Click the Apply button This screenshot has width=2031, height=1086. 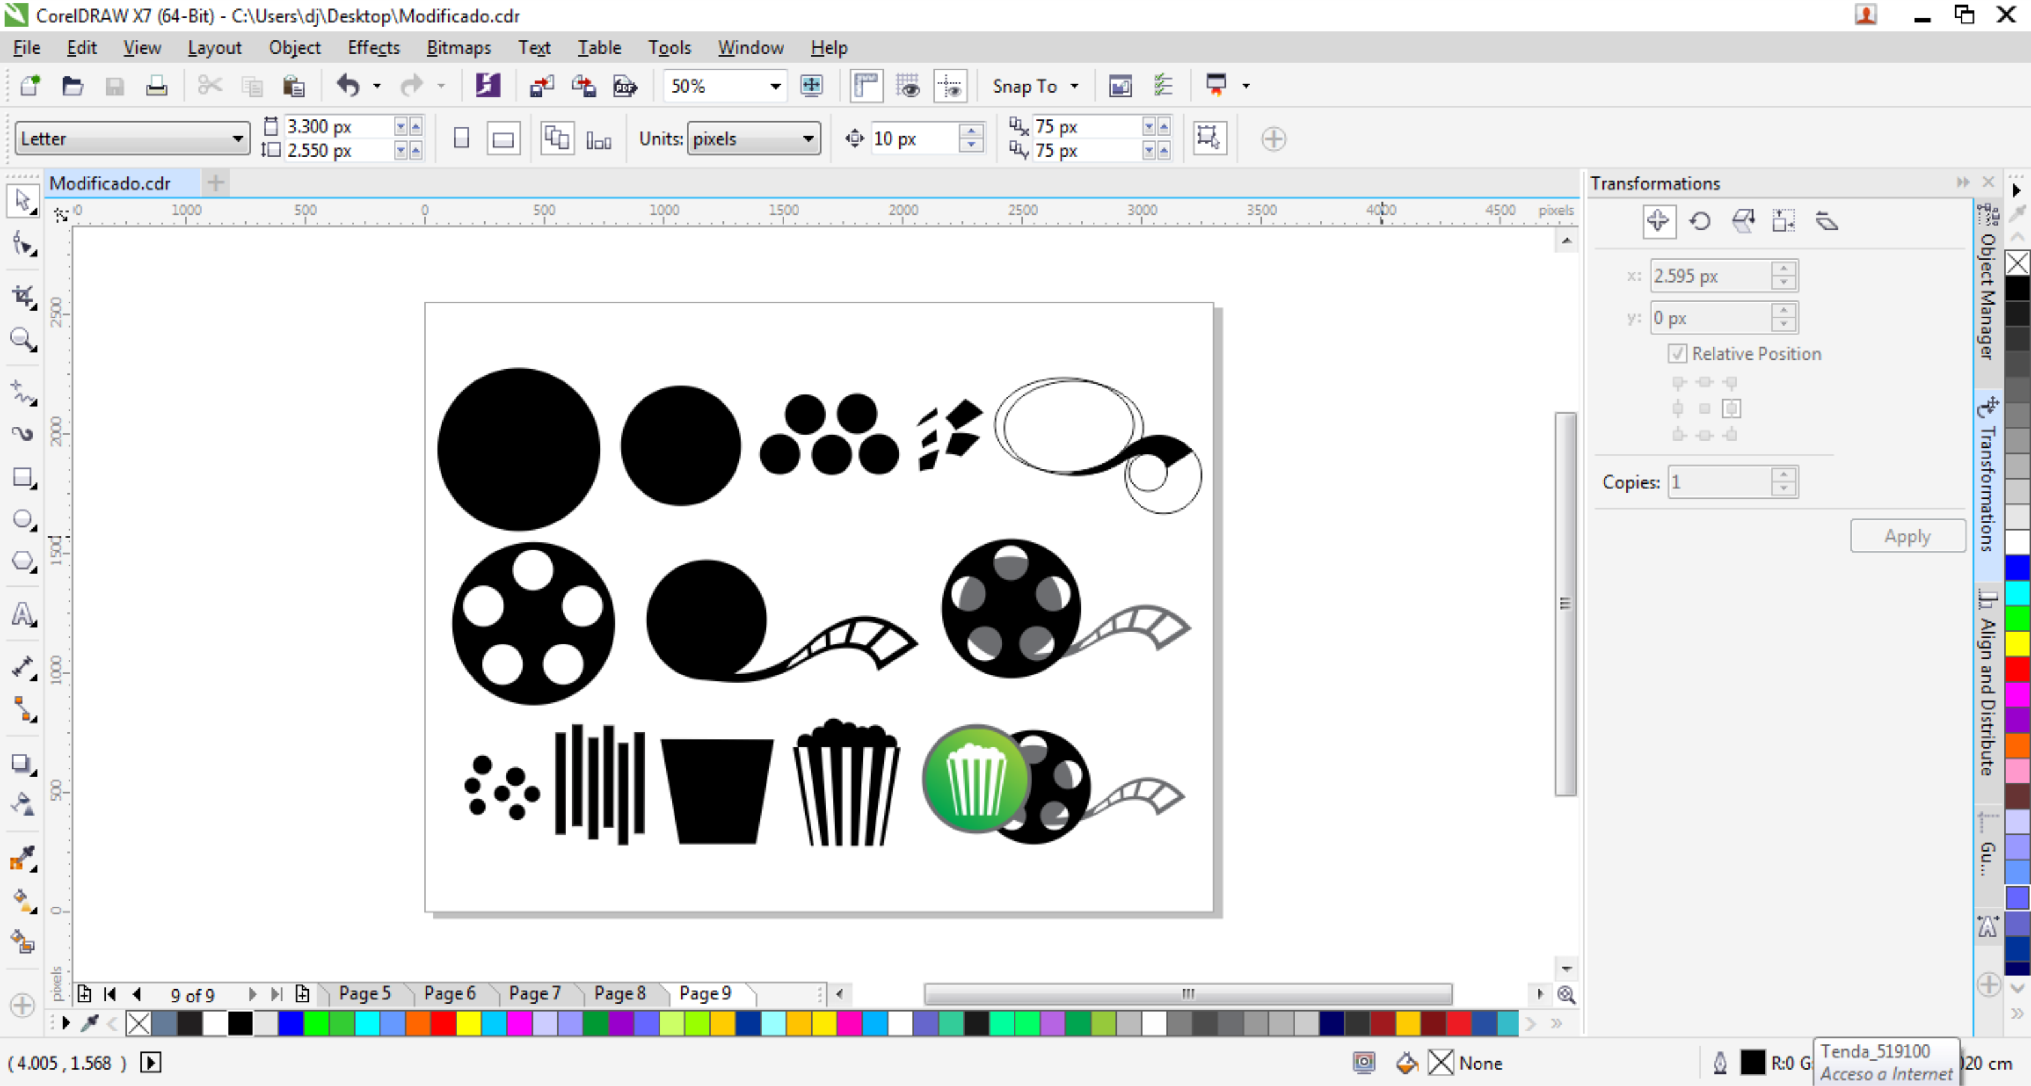1906,536
